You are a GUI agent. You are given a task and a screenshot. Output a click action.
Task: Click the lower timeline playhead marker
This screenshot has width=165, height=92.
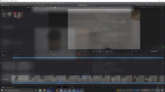point(88,62)
